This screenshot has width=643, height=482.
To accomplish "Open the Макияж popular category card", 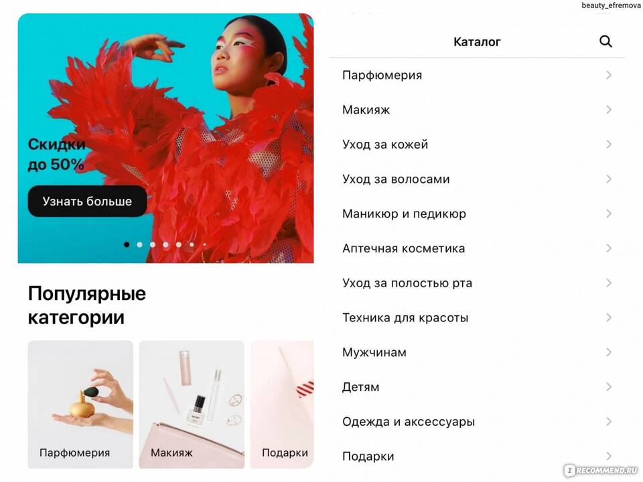I will [x=192, y=404].
